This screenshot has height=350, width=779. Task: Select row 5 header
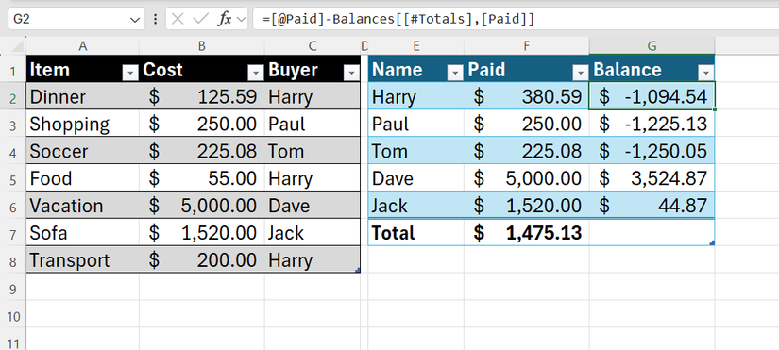click(x=13, y=178)
